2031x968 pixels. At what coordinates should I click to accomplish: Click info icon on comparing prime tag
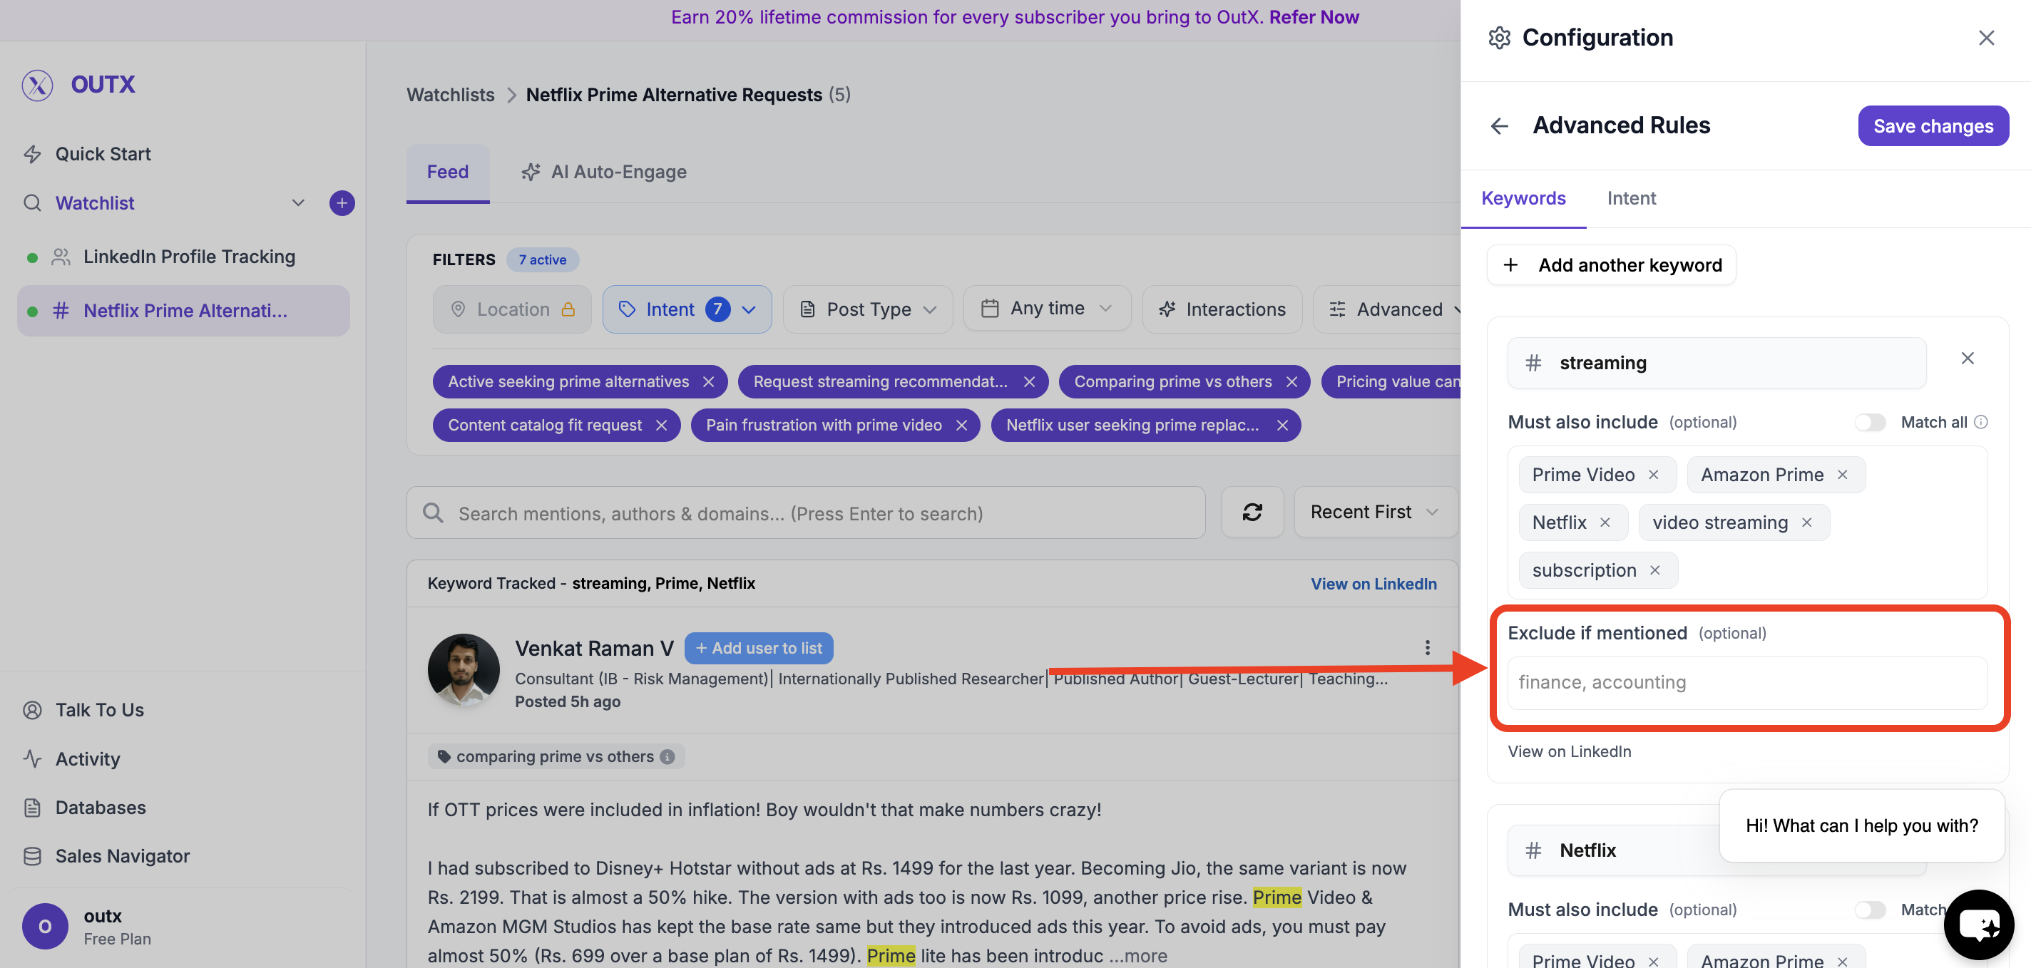pyautogui.click(x=667, y=757)
